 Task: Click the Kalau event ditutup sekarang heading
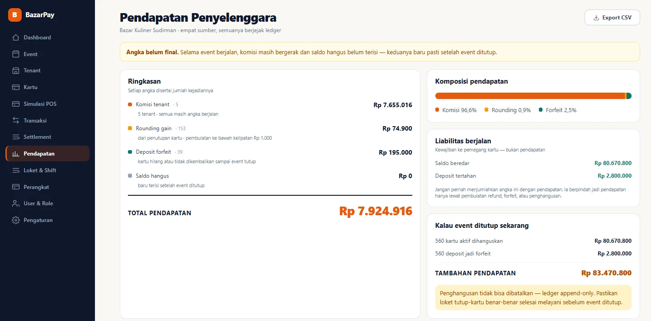coord(482,225)
